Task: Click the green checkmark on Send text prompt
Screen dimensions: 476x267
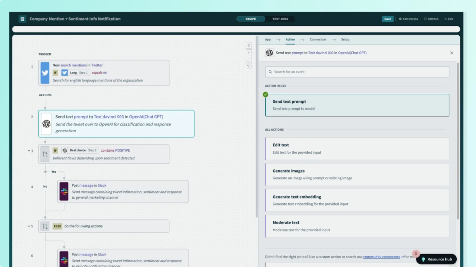Action: (265, 95)
